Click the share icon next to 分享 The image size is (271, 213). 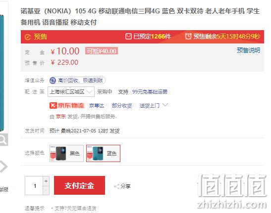116,186
